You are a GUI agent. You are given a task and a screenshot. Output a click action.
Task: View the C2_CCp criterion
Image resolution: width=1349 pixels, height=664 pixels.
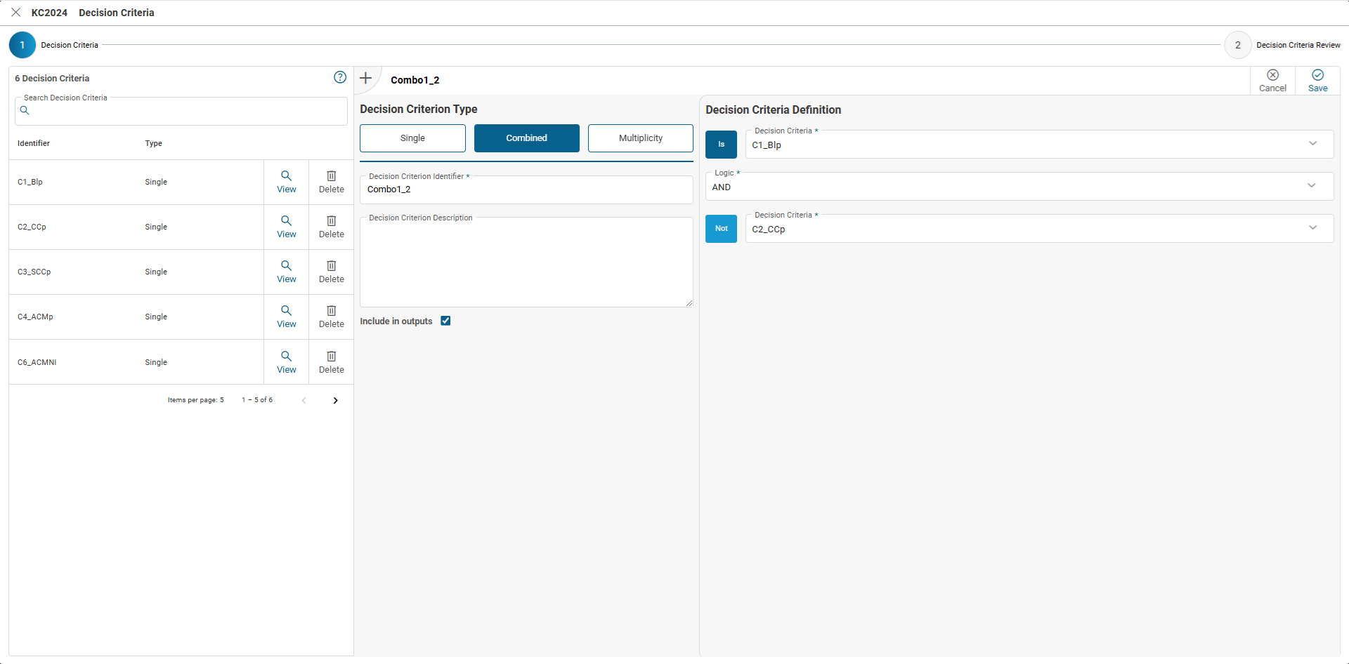click(287, 227)
